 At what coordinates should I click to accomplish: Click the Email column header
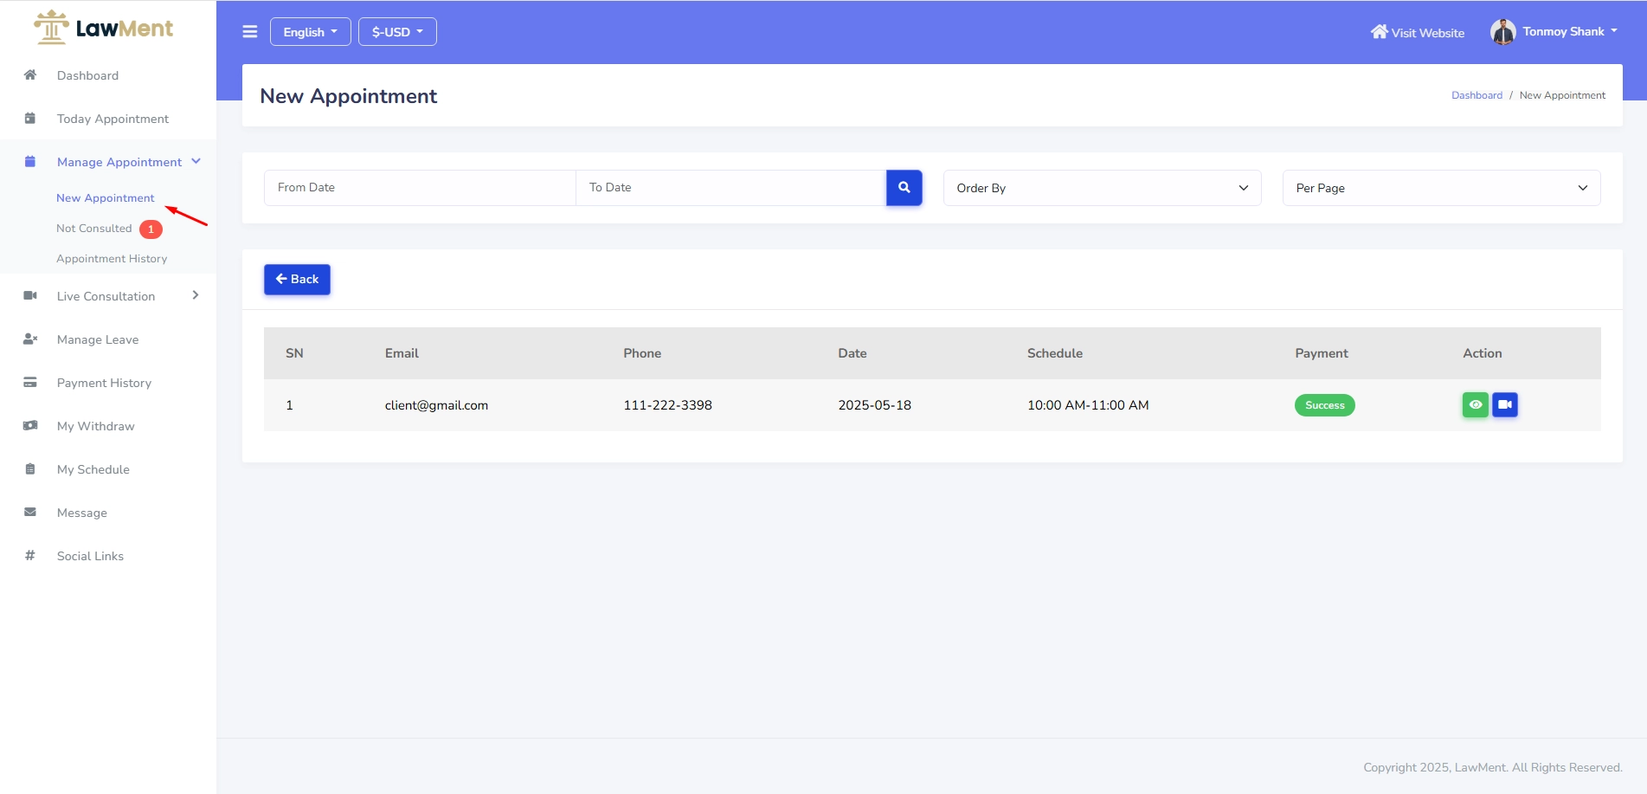402,353
